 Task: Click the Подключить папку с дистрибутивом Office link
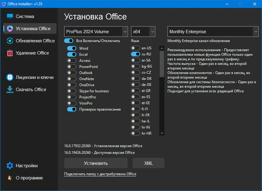click(x=100, y=174)
